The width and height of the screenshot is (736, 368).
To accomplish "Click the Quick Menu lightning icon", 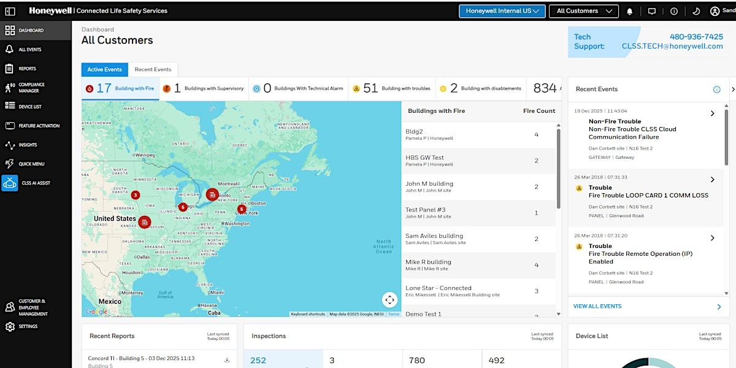I will tap(10, 164).
